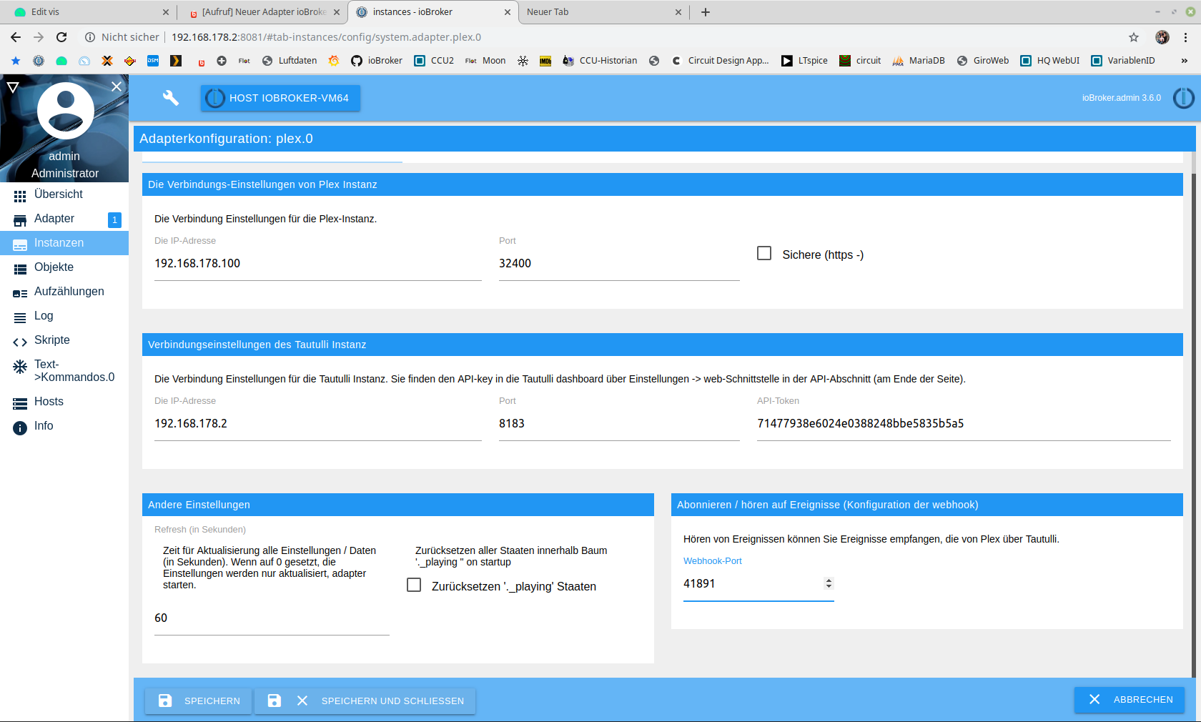The height and width of the screenshot is (722, 1201).
Task: Click the Refresh seconds field showing 60
Action: click(x=272, y=618)
